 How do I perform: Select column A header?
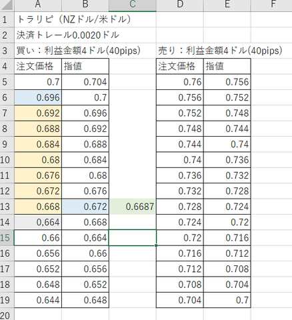tap(38, 5)
